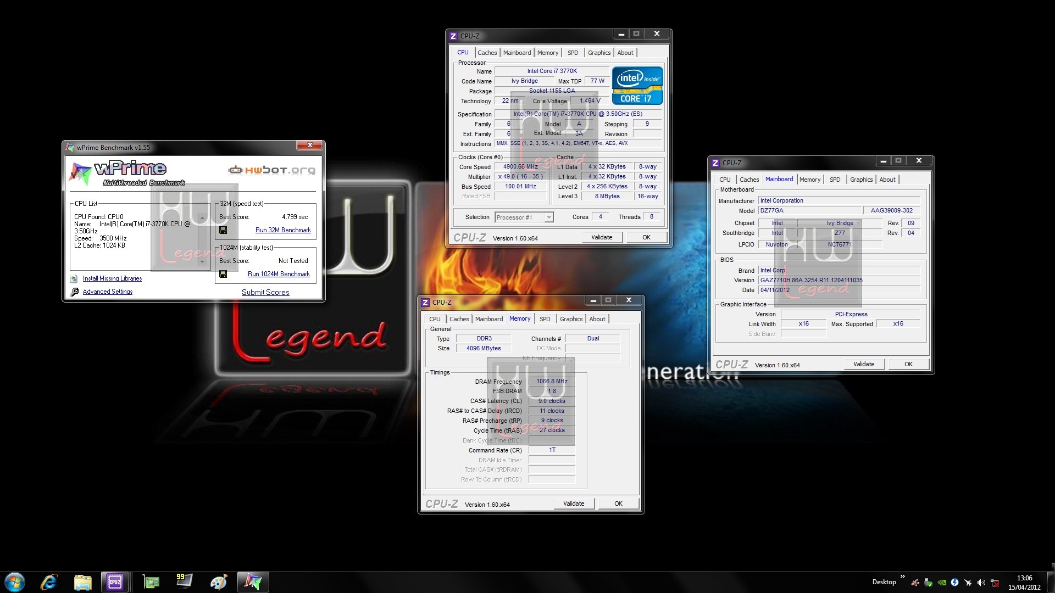
Task: Open the Advanced Settings link
Action: (108, 292)
